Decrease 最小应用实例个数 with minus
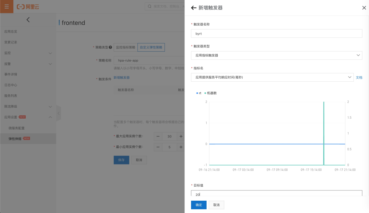The height and width of the screenshot is (213, 369). 158,147
